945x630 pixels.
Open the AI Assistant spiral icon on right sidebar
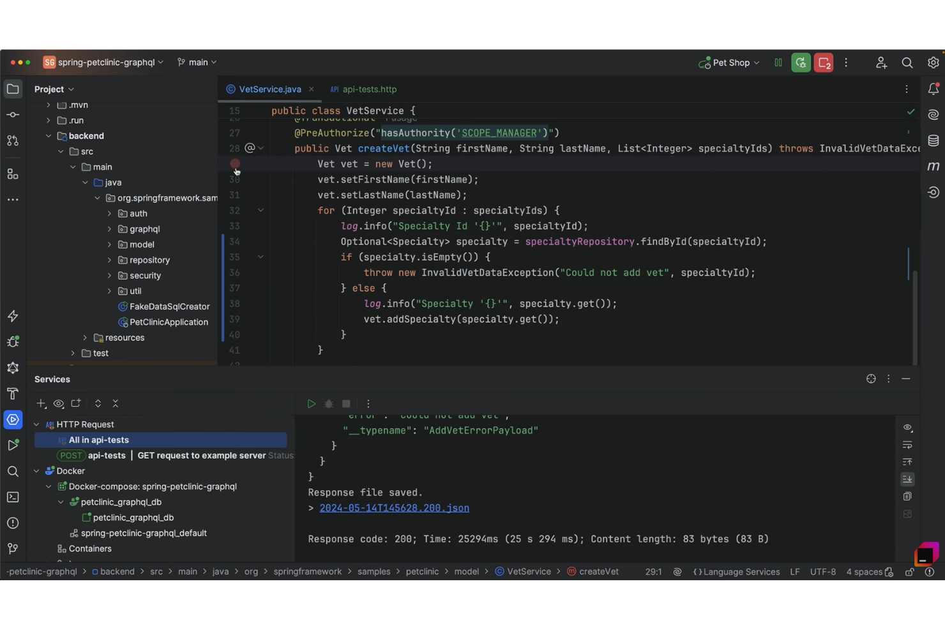(x=933, y=115)
